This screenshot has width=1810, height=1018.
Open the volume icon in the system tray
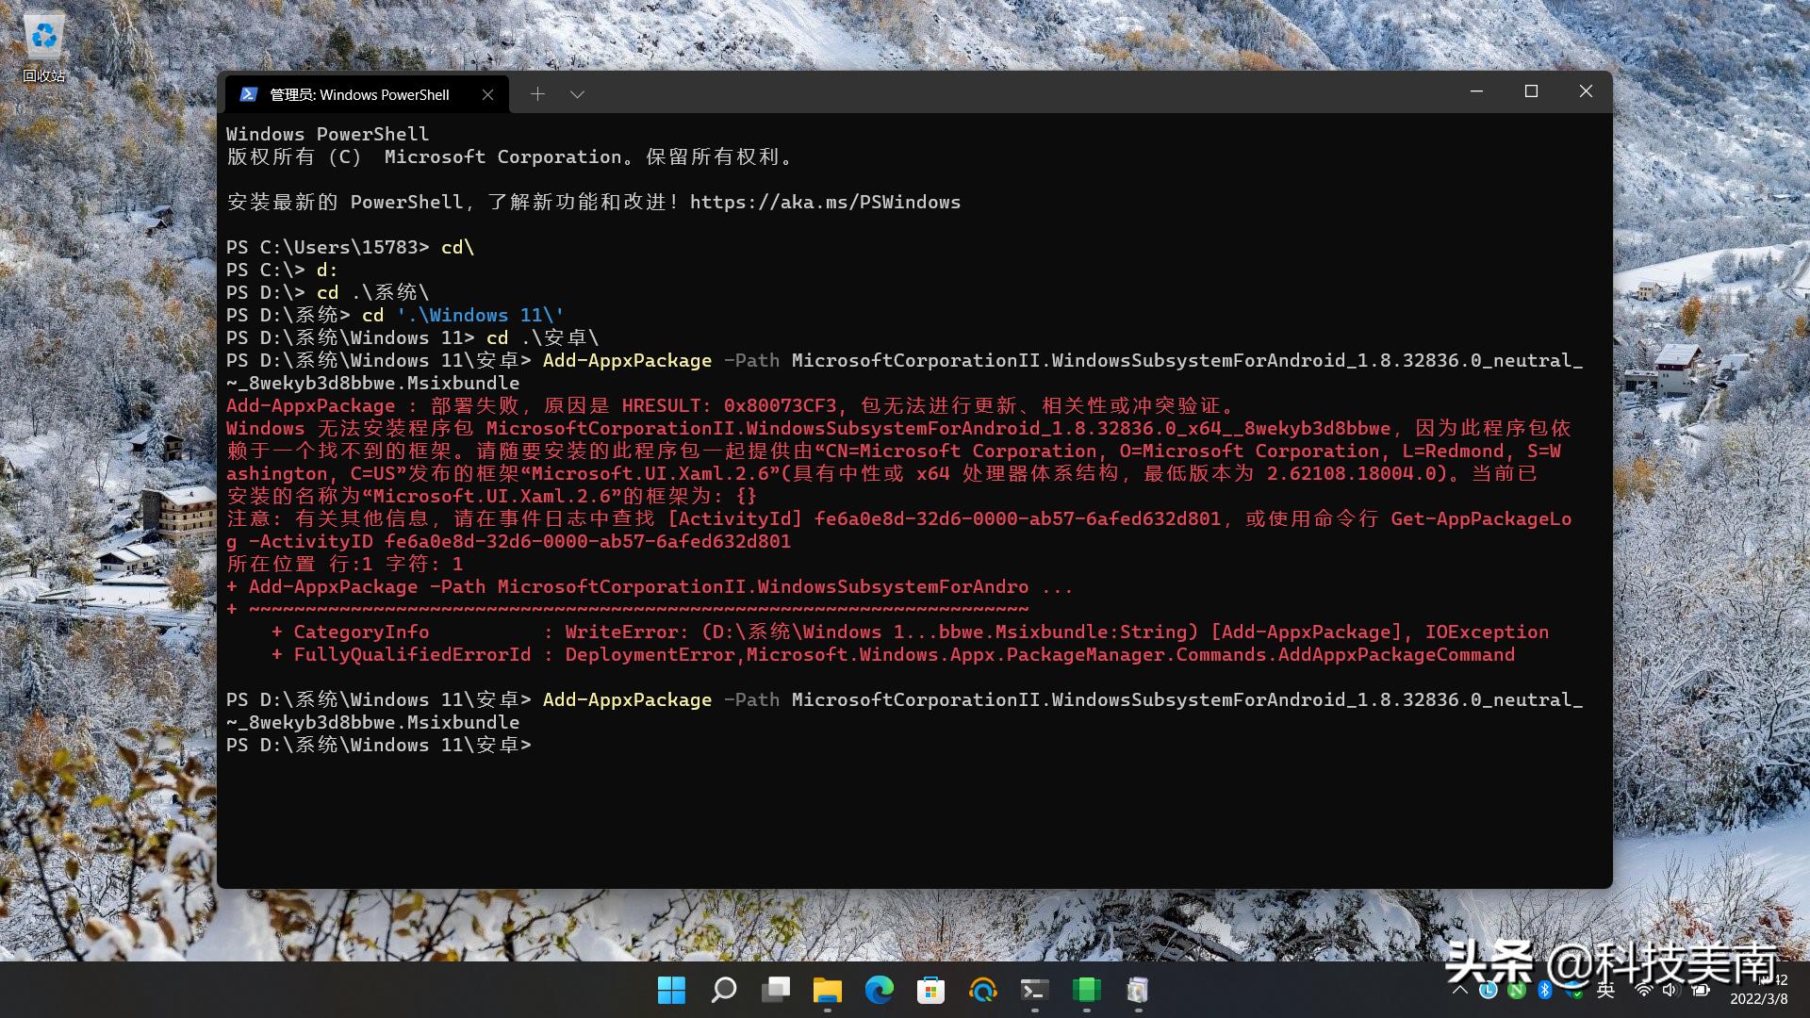pyautogui.click(x=1671, y=992)
